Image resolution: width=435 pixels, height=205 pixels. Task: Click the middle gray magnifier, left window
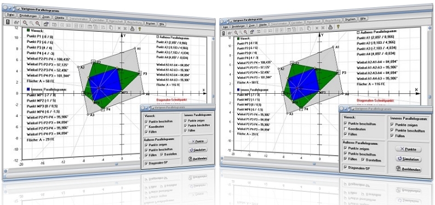point(31,23)
